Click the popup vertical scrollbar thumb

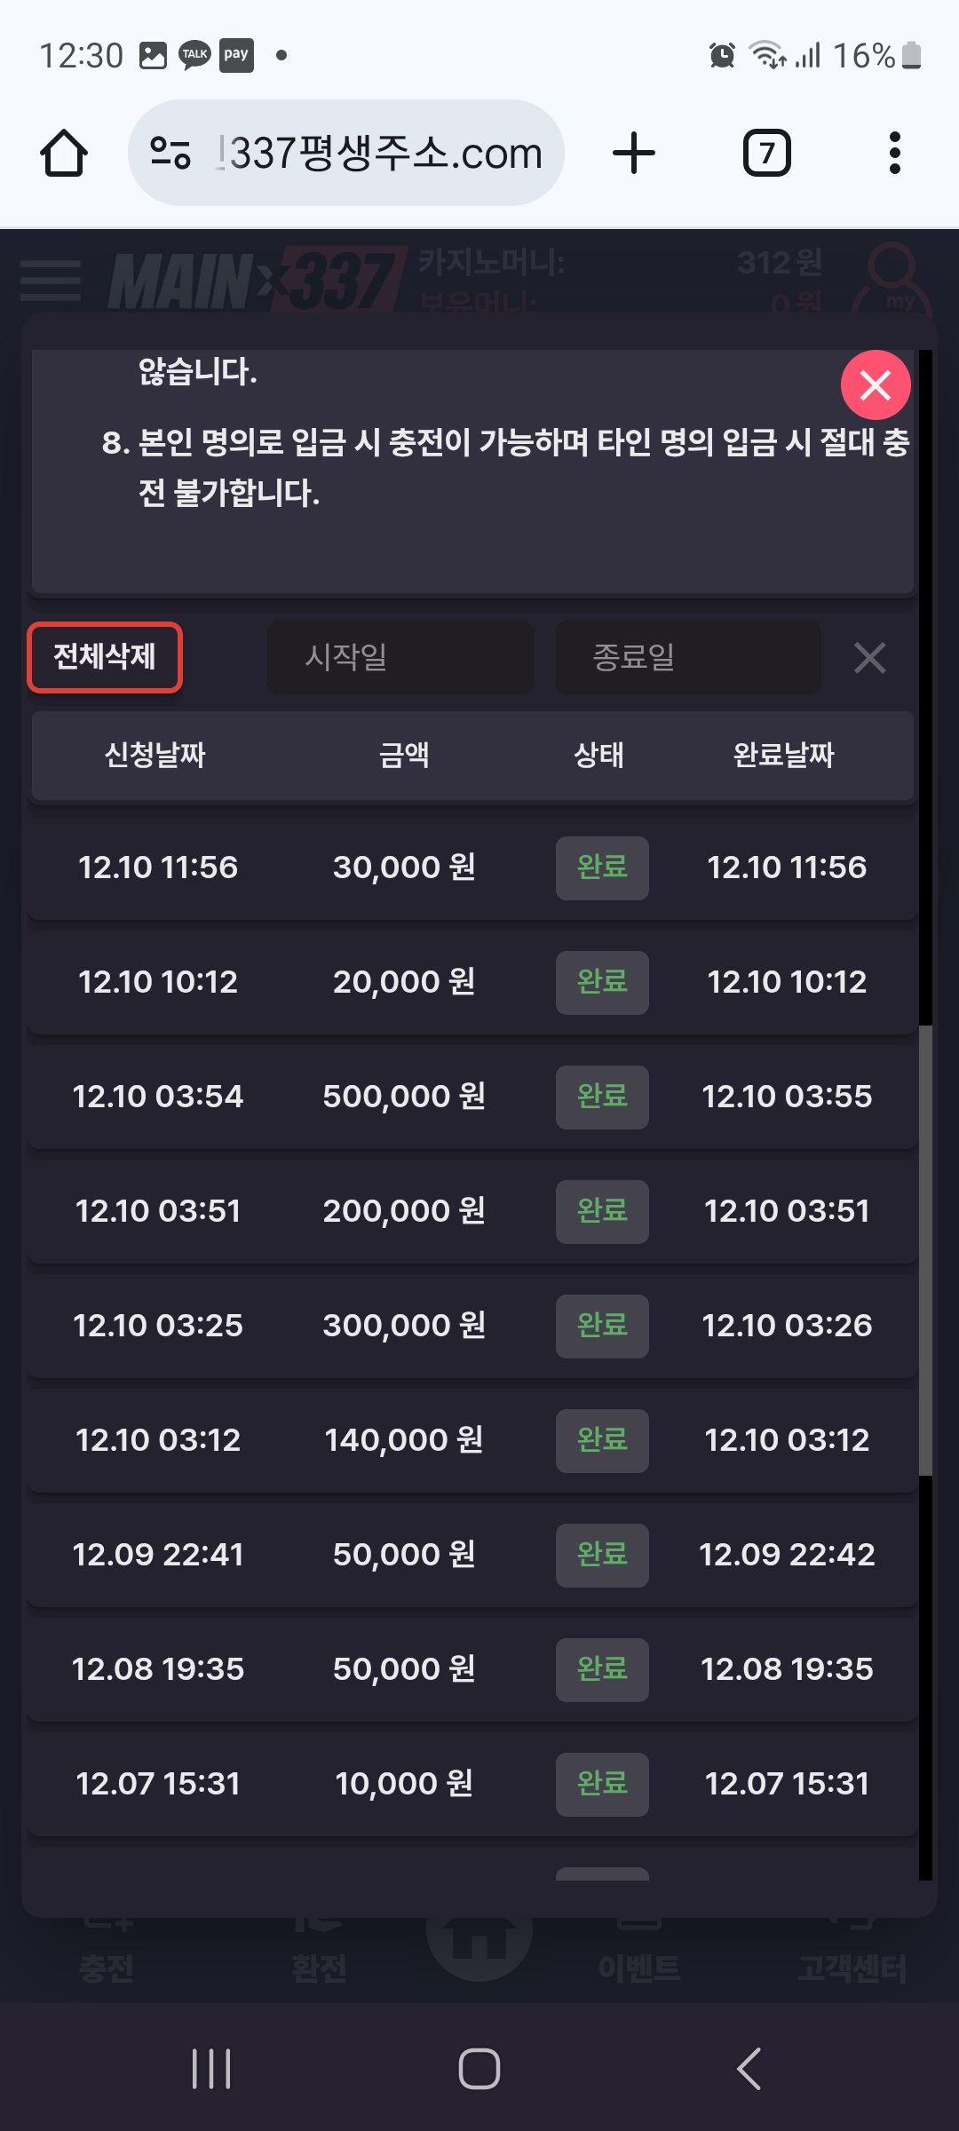[x=925, y=1250]
